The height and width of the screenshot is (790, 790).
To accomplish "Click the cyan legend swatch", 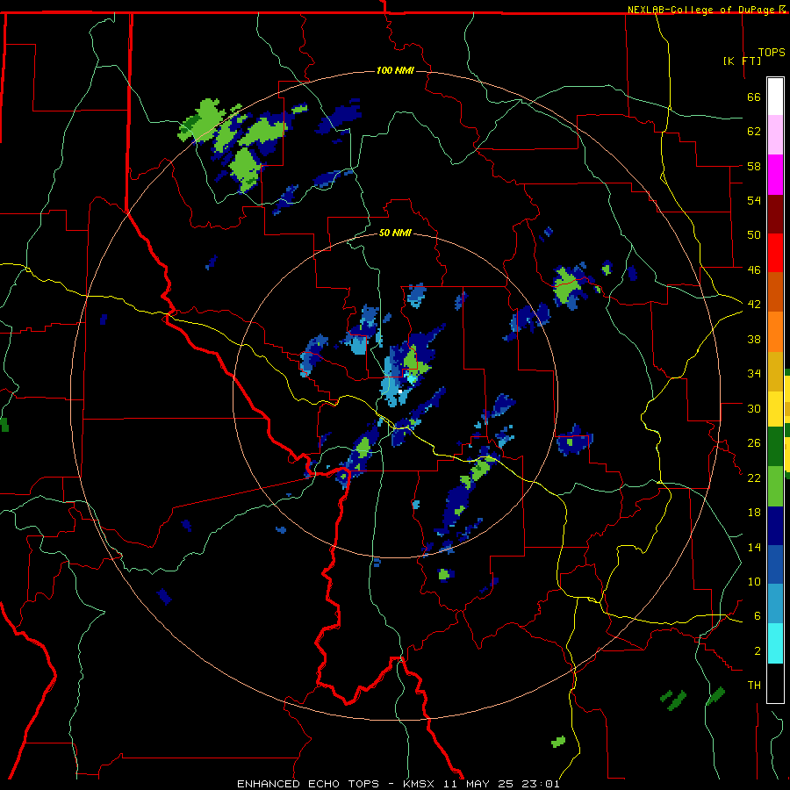I will pos(775,643).
